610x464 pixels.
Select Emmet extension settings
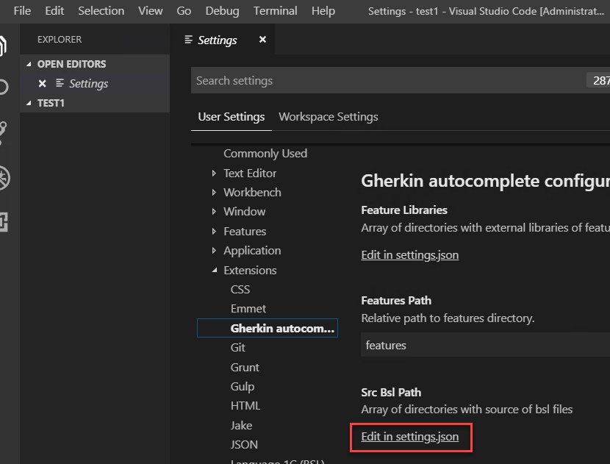click(248, 309)
